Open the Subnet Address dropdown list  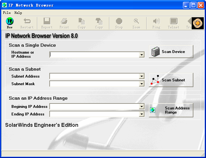[x=142, y=76]
